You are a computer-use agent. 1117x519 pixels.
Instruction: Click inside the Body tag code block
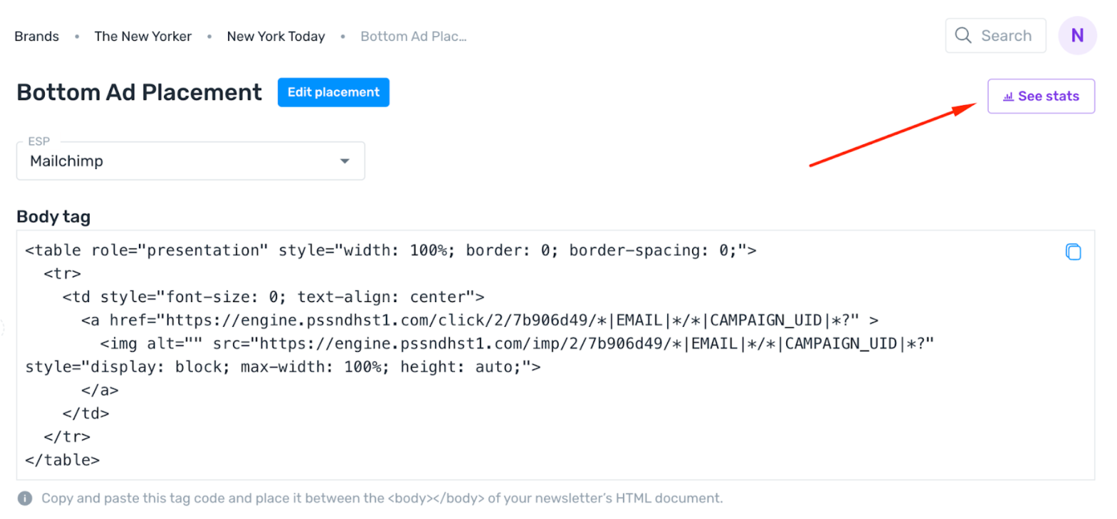[x=556, y=355]
